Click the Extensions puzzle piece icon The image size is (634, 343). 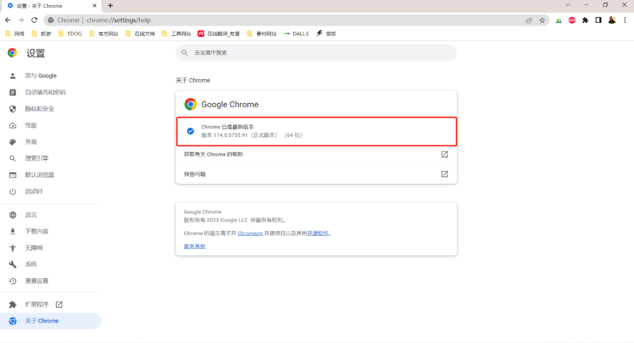pyautogui.click(x=585, y=20)
